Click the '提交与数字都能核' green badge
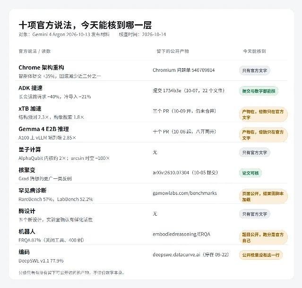 click(259, 91)
